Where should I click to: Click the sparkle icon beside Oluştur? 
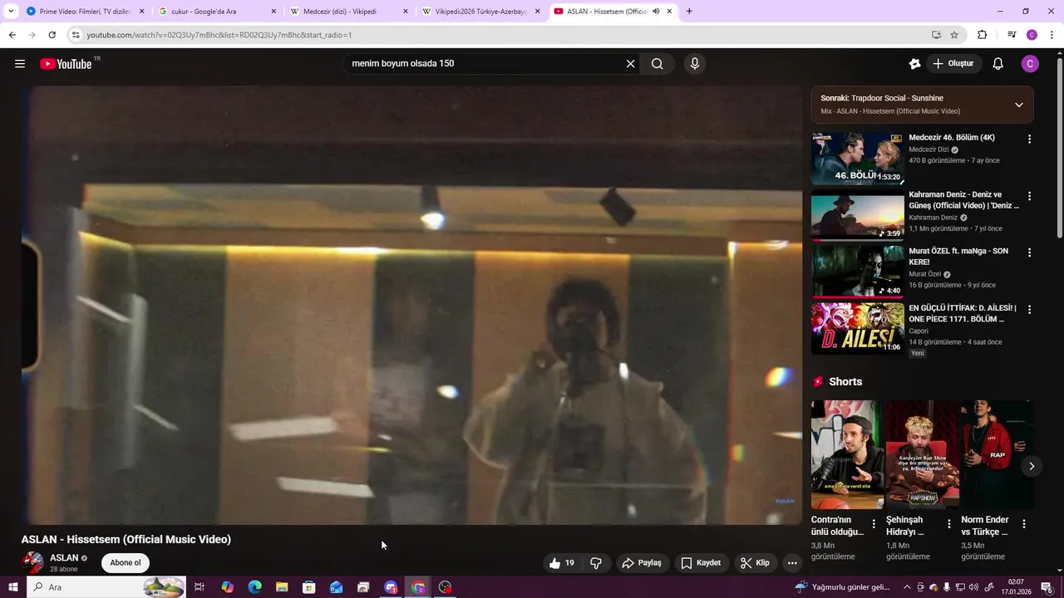(914, 64)
